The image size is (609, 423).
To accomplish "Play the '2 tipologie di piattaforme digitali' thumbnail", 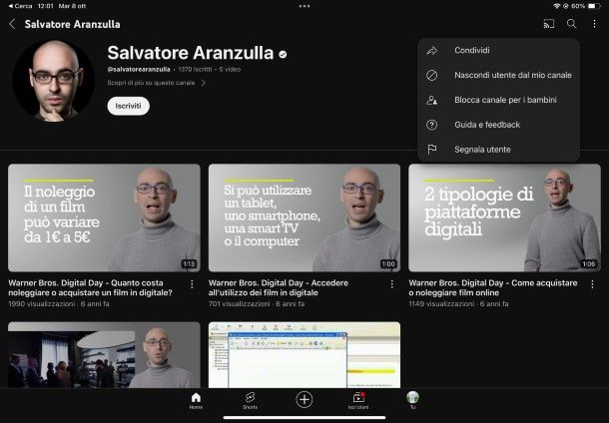I will pyautogui.click(x=504, y=218).
